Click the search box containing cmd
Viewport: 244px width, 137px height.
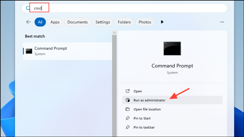click(x=125, y=8)
